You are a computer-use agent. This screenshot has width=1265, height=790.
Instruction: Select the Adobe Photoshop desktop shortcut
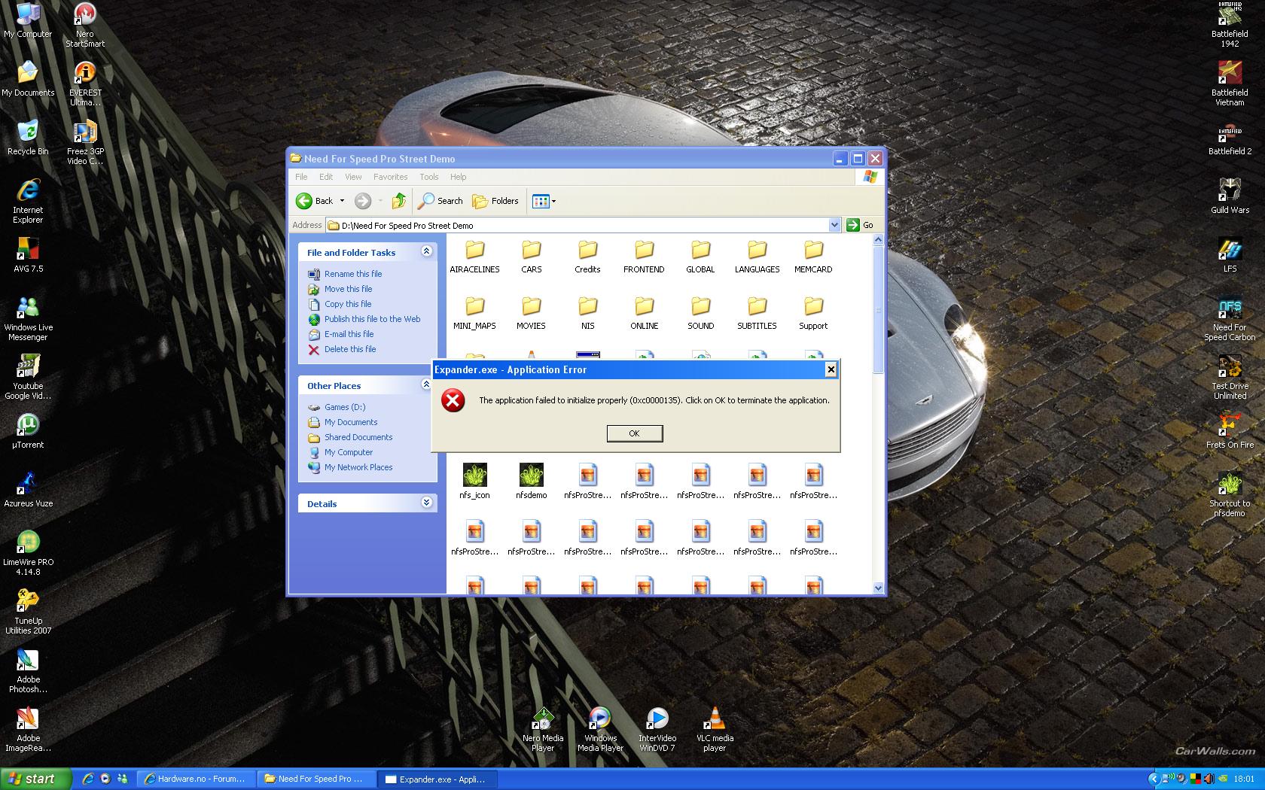click(28, 670)
